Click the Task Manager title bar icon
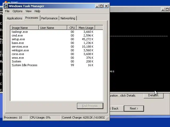The height and width of the screenshot is (127, 170). [6, 6]
